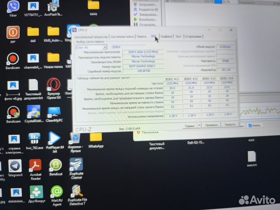Screen dimensions: 280x210
Task: Launch Acrobat Reader shortcut
Action: point(35,169)
